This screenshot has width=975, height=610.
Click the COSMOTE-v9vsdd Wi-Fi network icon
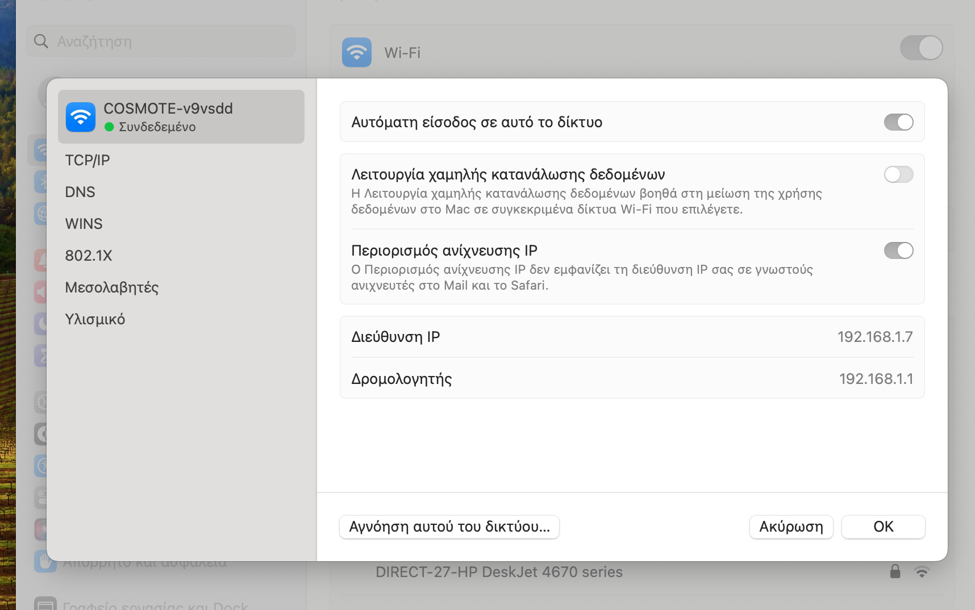[x=81, y=117]
